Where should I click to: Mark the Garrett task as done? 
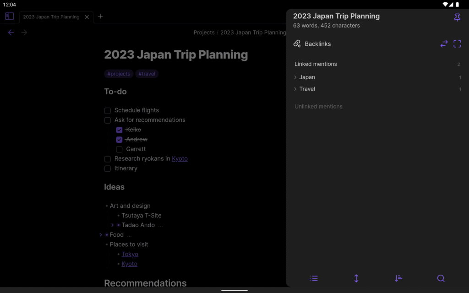[x=119, y=149]
